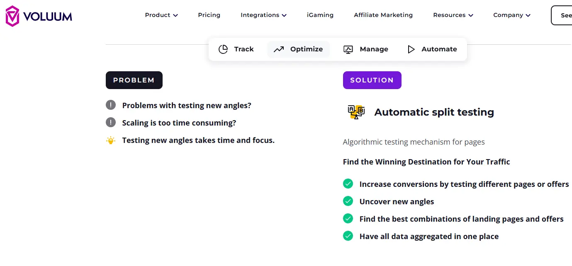
Task: Click the Automatic split testing A/B icon
Action: click(356, 112)
